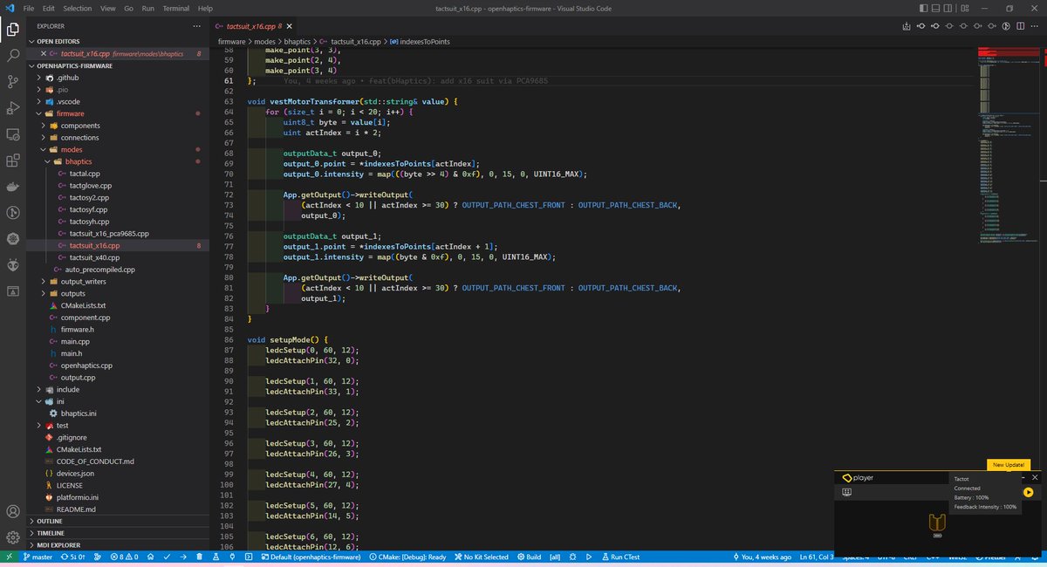Open the Explorer view in activity bar

pyautogui.click(x=13, y=29)
